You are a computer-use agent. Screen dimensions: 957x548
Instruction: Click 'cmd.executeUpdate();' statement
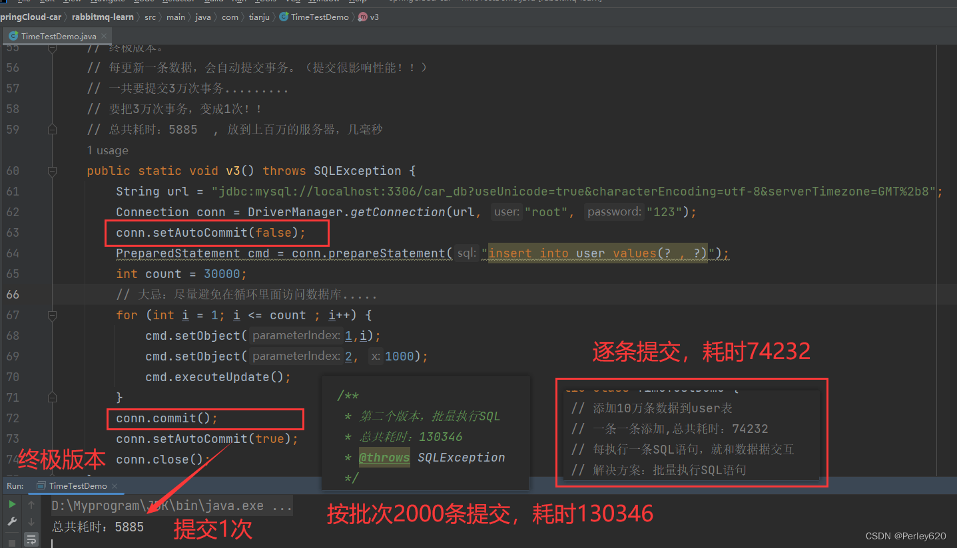tap(218, 377)
